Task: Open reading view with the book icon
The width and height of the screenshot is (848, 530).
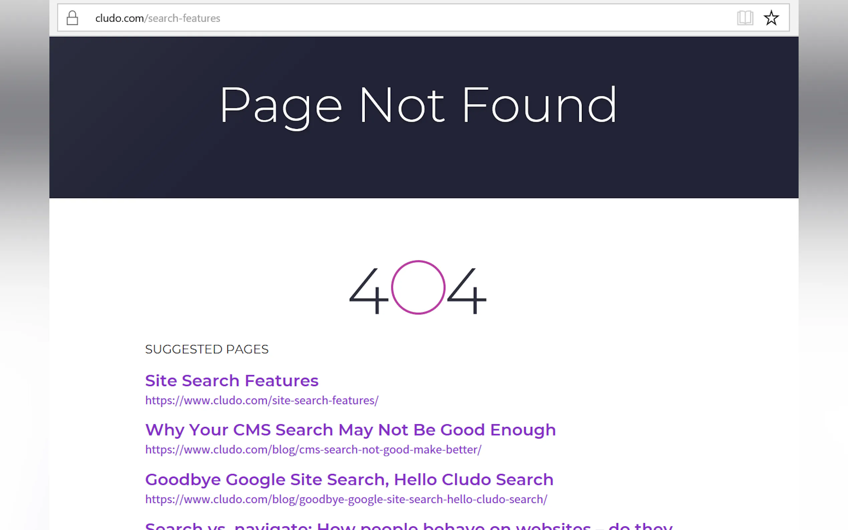Action: pyautogui.click(x=745, y=18)
